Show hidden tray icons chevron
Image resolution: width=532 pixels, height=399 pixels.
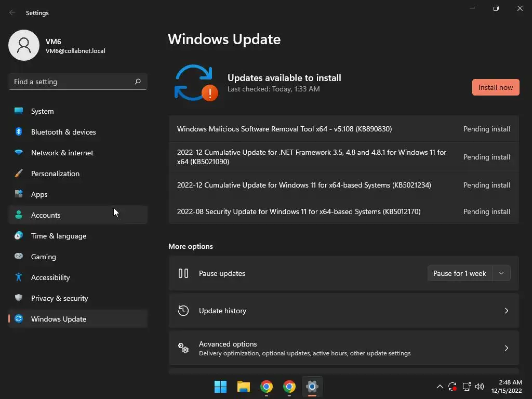(x=440, y=387)
